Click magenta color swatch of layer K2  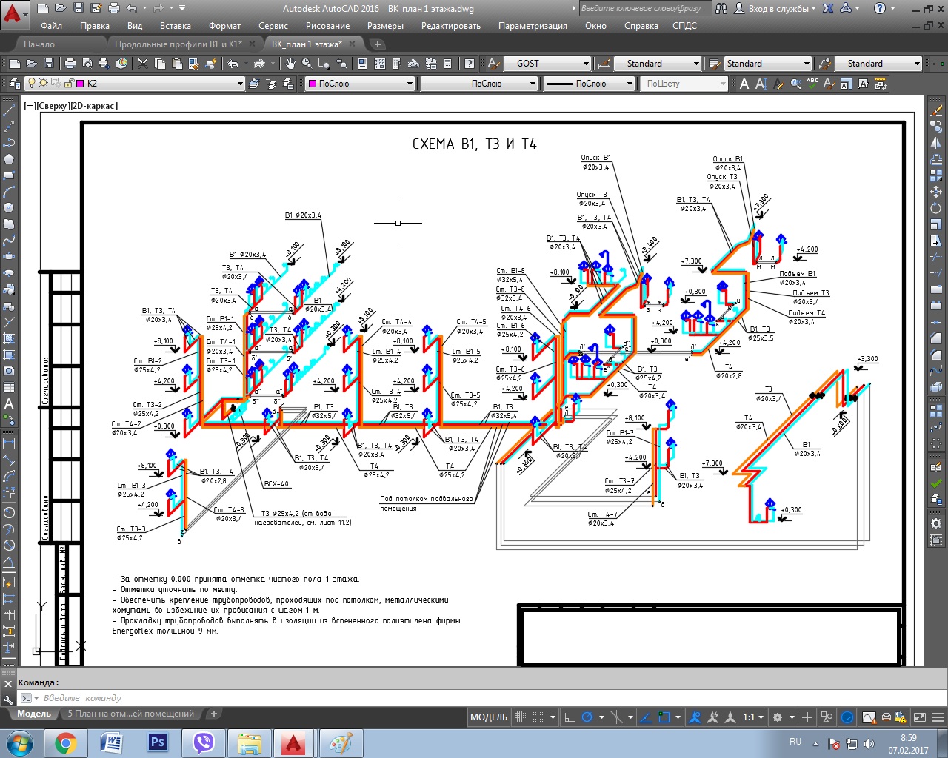click(x=81, y=84)
